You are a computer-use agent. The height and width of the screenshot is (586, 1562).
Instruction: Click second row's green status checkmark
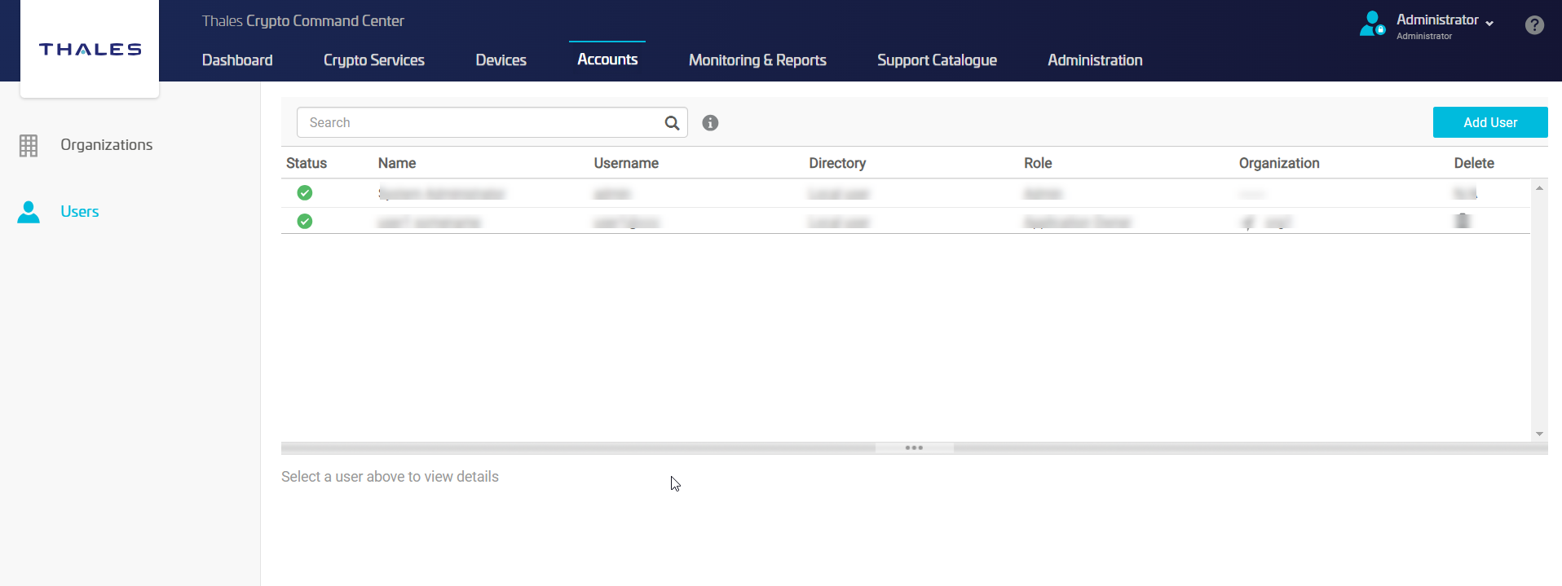(305, 222)
